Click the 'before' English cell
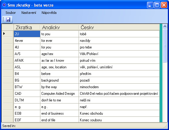Viewport: 169px width, 130px height. pyautogui.click(x=59, y=74)
